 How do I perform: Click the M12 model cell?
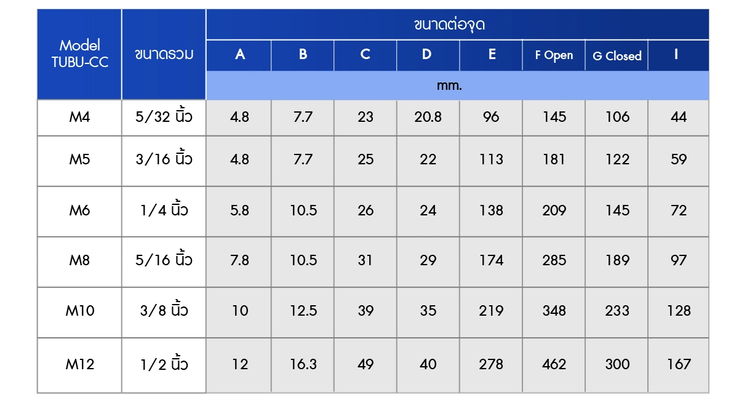pos(79,365)
